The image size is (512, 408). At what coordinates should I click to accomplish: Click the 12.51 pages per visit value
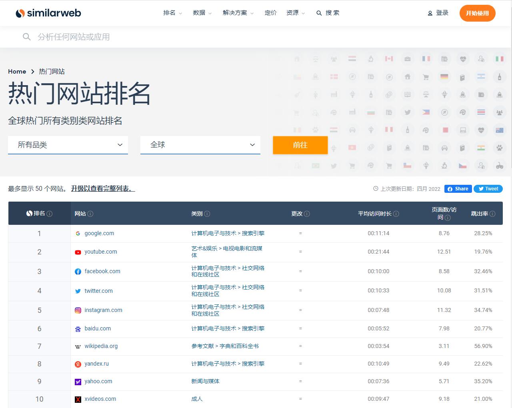point(444,252)
